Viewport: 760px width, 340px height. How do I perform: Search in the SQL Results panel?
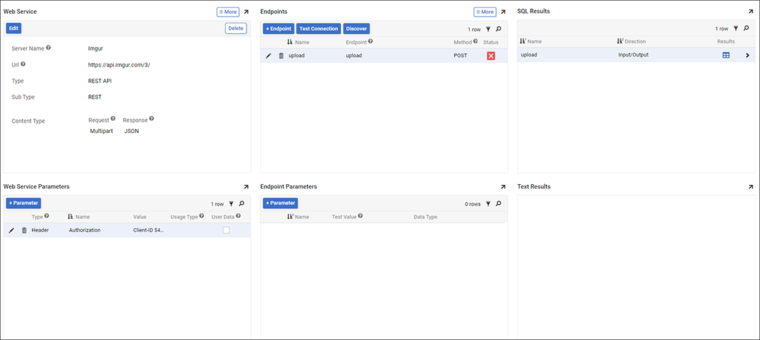pos(745,29)
